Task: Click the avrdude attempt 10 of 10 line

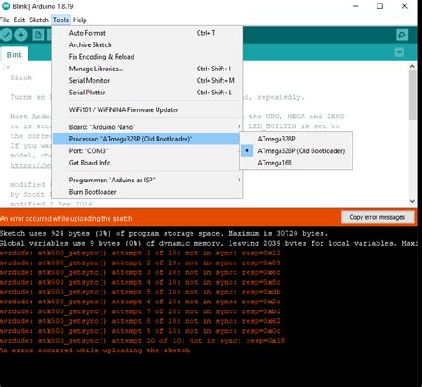Action: click(x=142, y=341)
